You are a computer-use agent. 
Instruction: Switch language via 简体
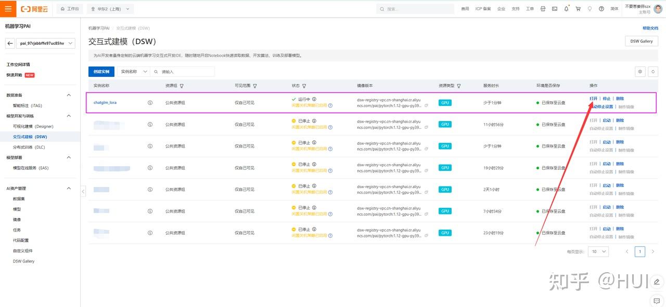click(x=614, y=9)
